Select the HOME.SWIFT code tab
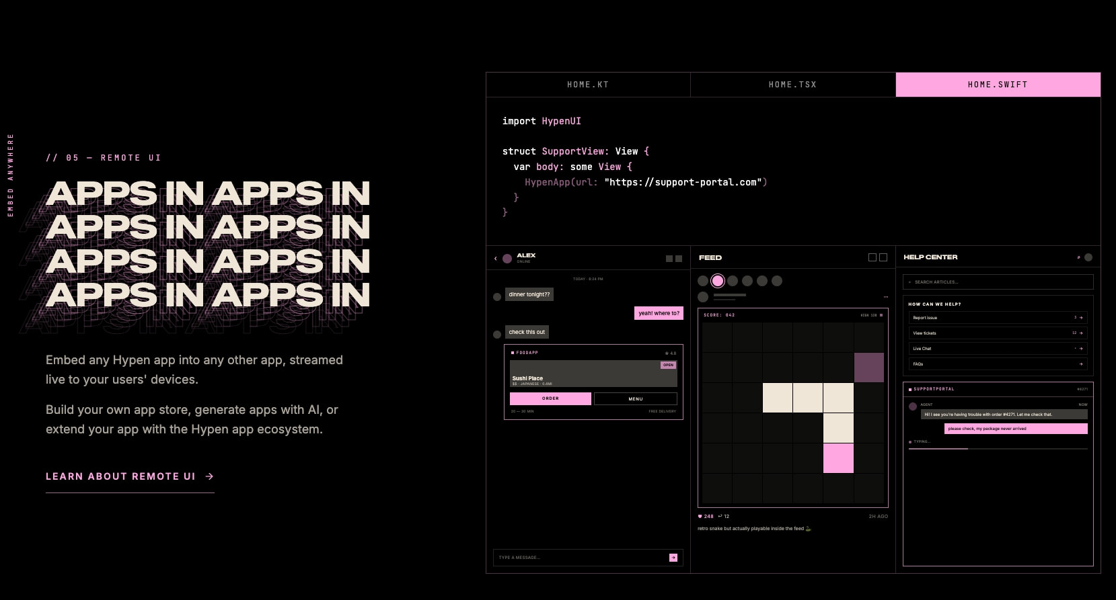The image size is (1116, 600). pos(998,85)
